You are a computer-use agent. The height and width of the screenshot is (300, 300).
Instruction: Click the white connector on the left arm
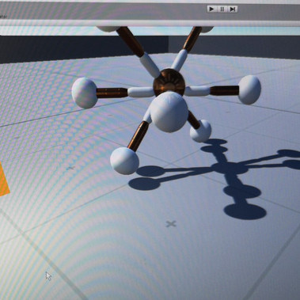[x=141, y=92]
